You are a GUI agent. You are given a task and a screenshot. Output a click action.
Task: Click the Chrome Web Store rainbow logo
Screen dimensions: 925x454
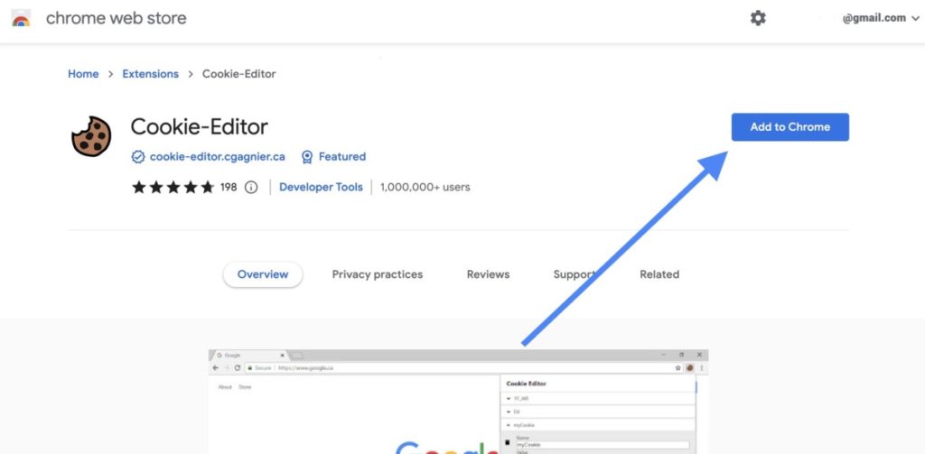click(x=21, y=19)
